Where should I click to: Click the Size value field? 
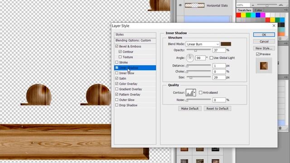click(x=219, y=77)
